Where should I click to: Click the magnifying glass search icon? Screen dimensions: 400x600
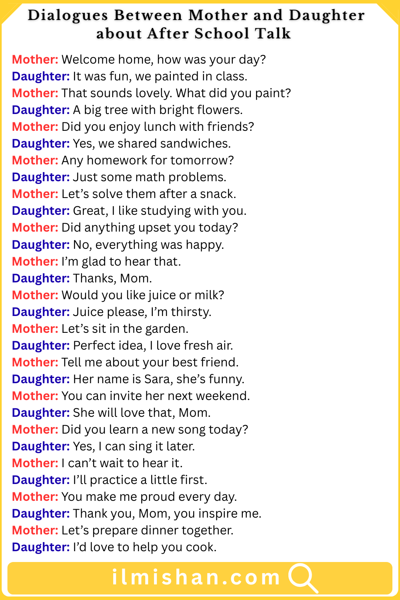302,578
